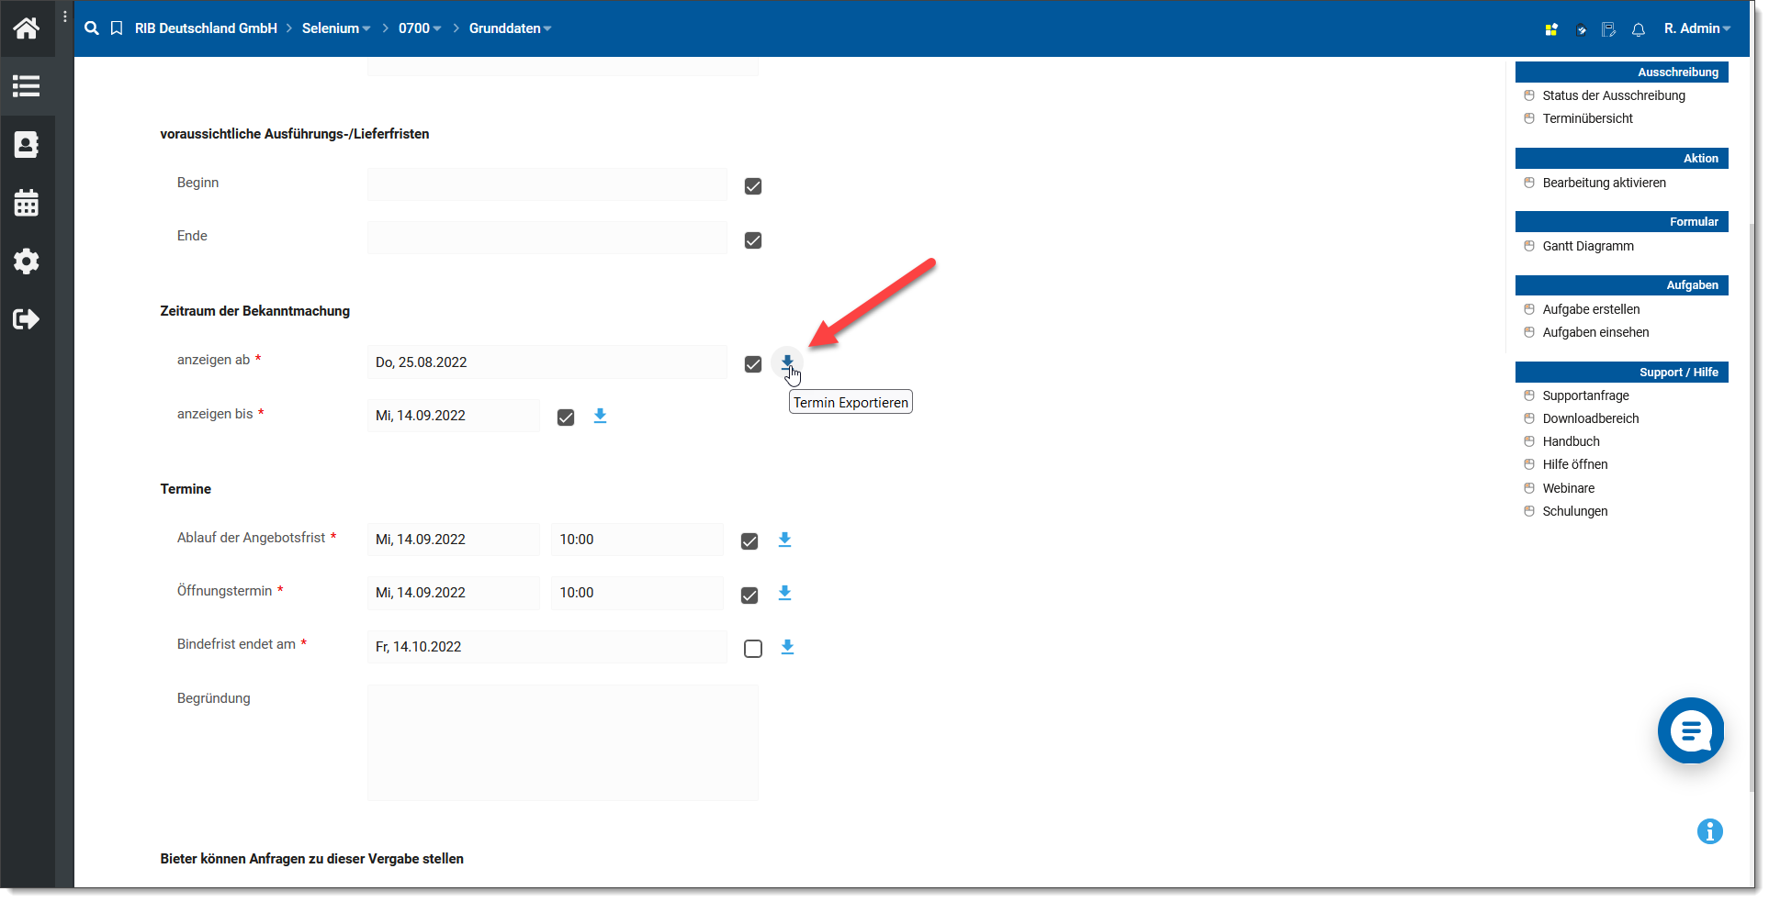Toggle the Öffnungstermin checkbox
Image resolution: width=1769 pixels, height=902 pixels.
pyautogui.click(x=749, y=596)
